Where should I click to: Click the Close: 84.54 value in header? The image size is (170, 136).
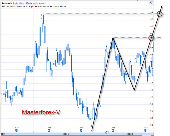[x=59, y=6]
